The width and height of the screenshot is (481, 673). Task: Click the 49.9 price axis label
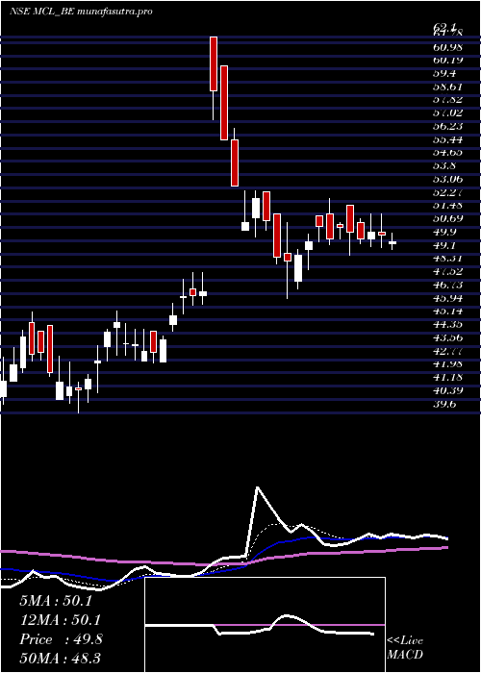[444, 232]
